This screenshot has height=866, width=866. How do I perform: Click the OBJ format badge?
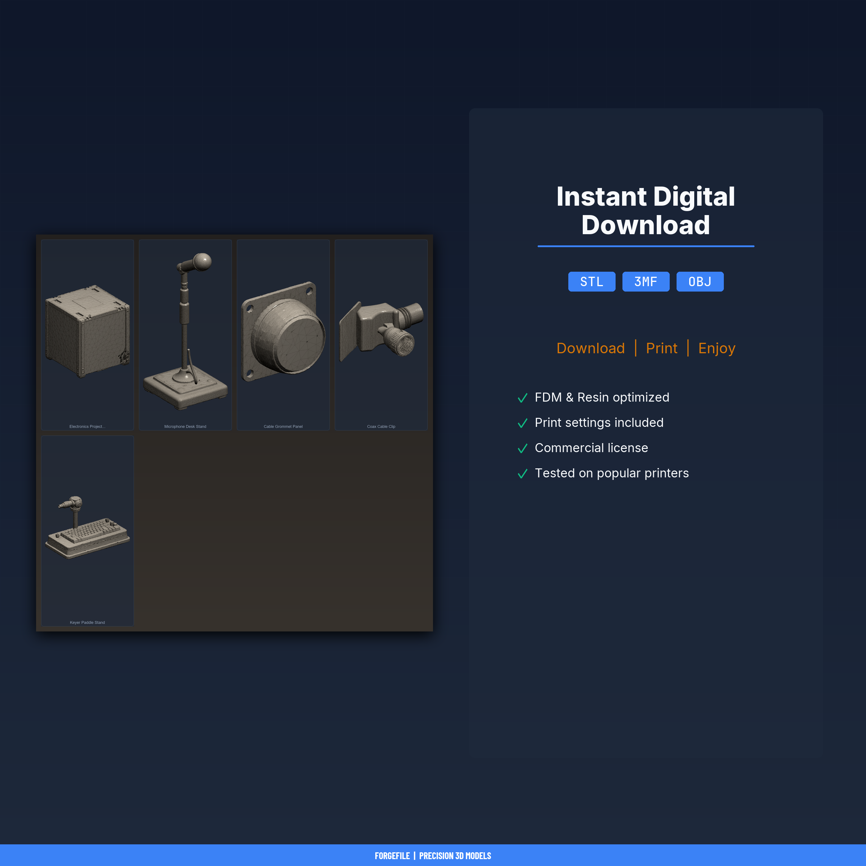coord(700,281)
